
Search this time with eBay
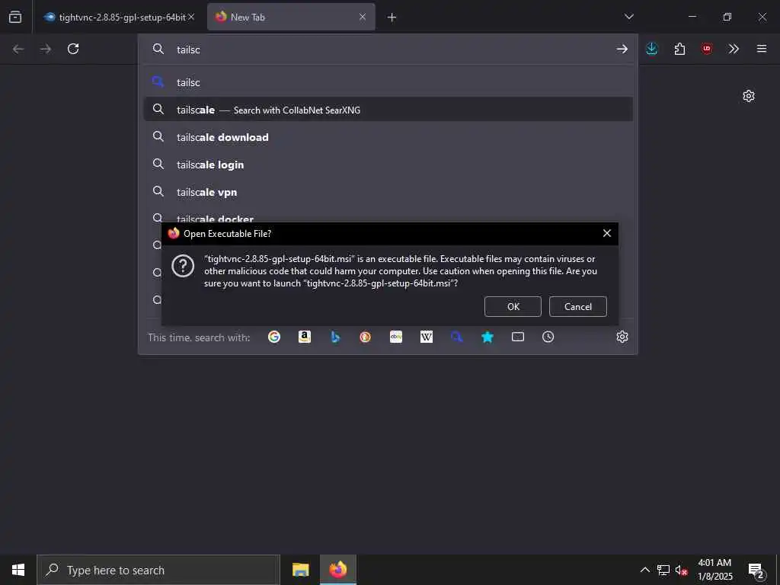tap(396, 337)
